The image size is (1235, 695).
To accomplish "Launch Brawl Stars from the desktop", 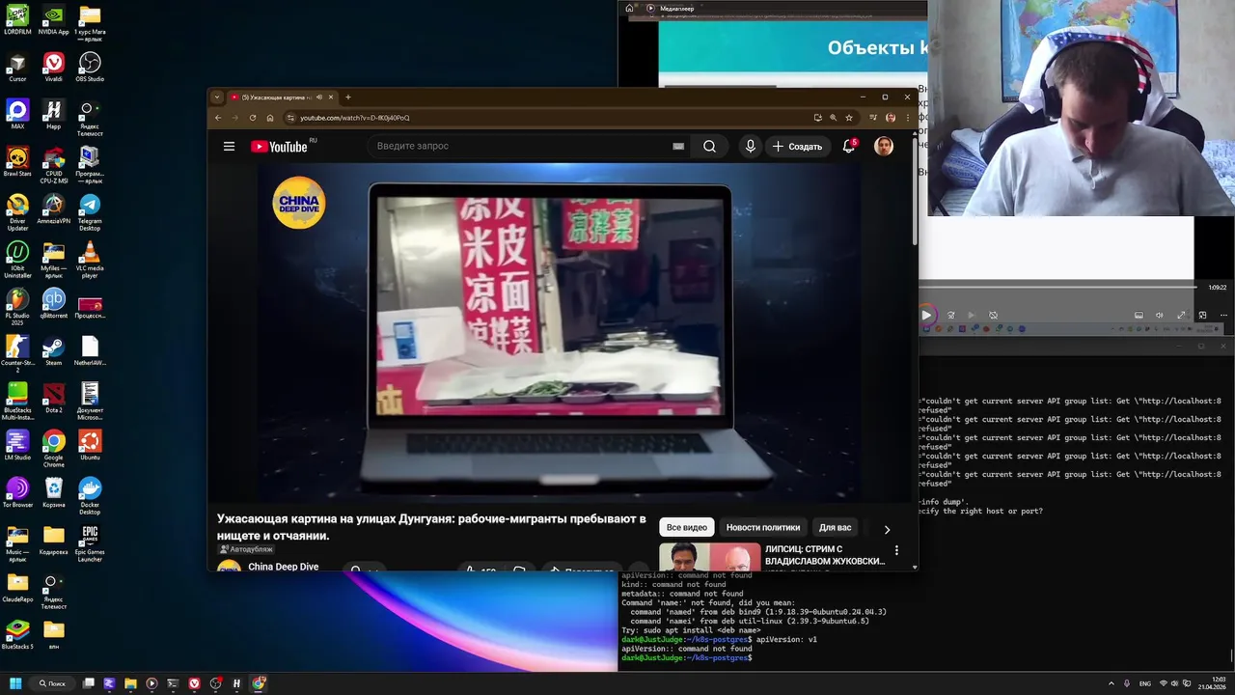I will (17, 161).
